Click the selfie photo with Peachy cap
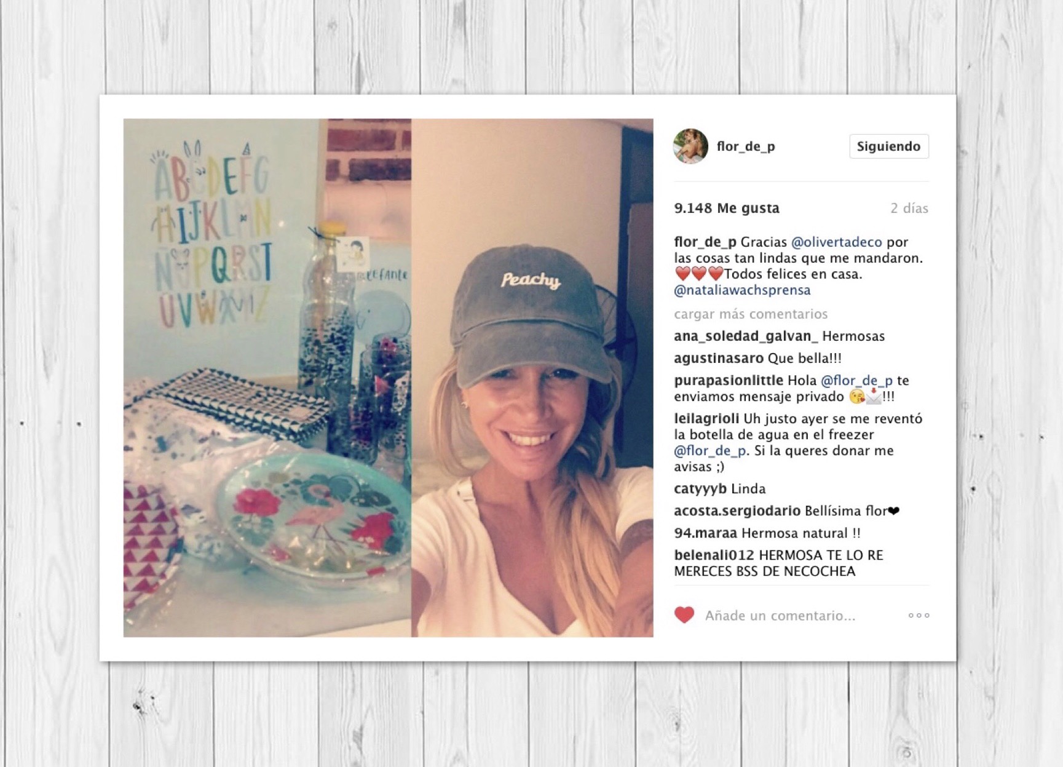This screenshot has height=767, width=1063. point(532,378)
